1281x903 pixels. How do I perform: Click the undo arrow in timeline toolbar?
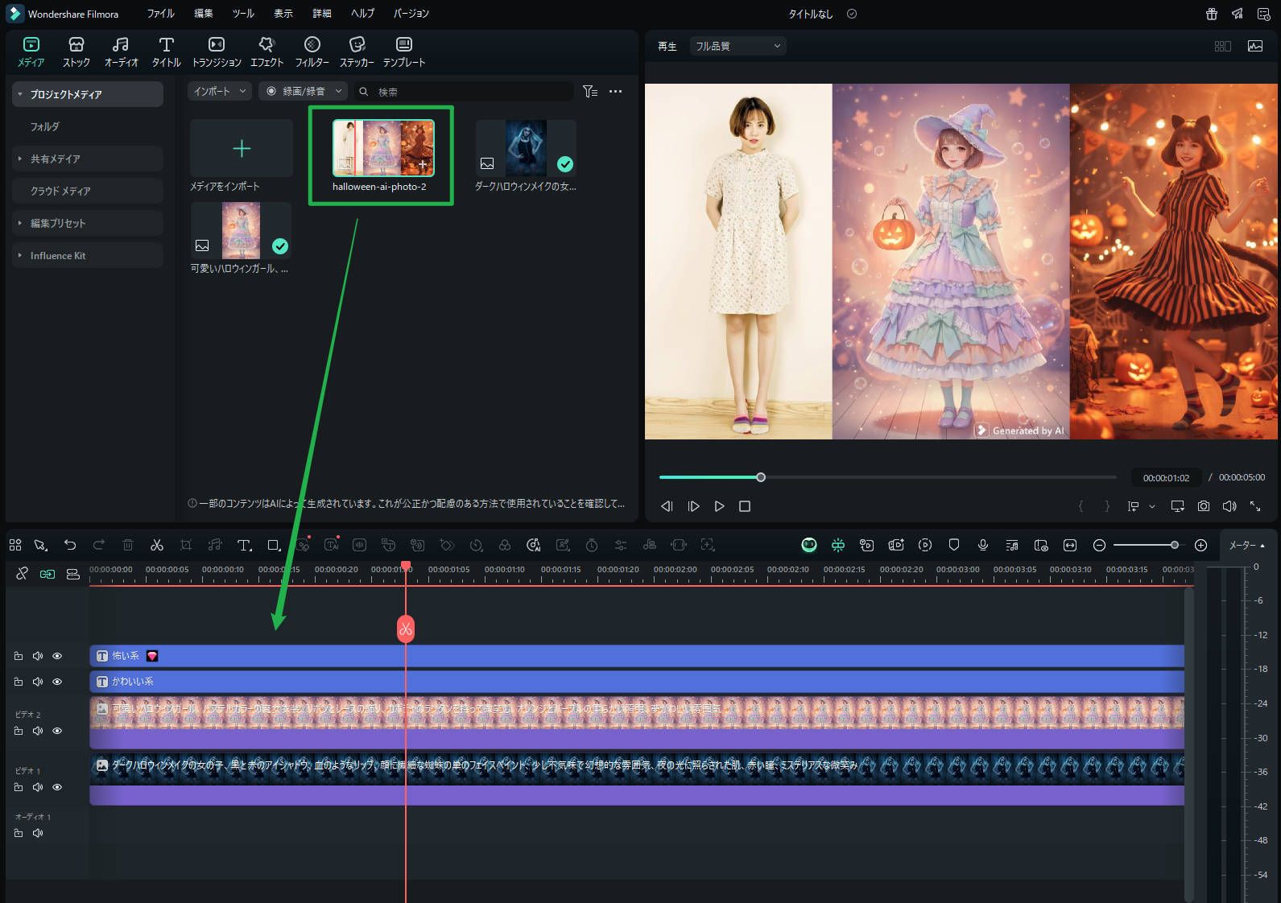[x=70, y=546]
